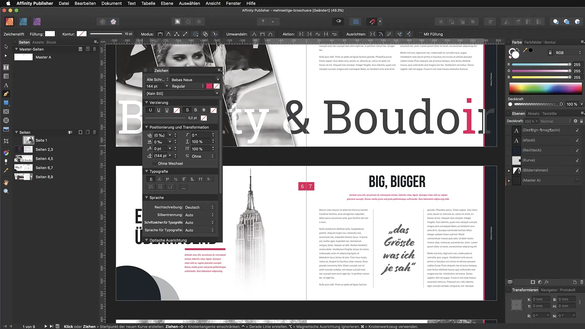Go to next page arrow
The width and height of the screenshot is (585, 329).
46,326
